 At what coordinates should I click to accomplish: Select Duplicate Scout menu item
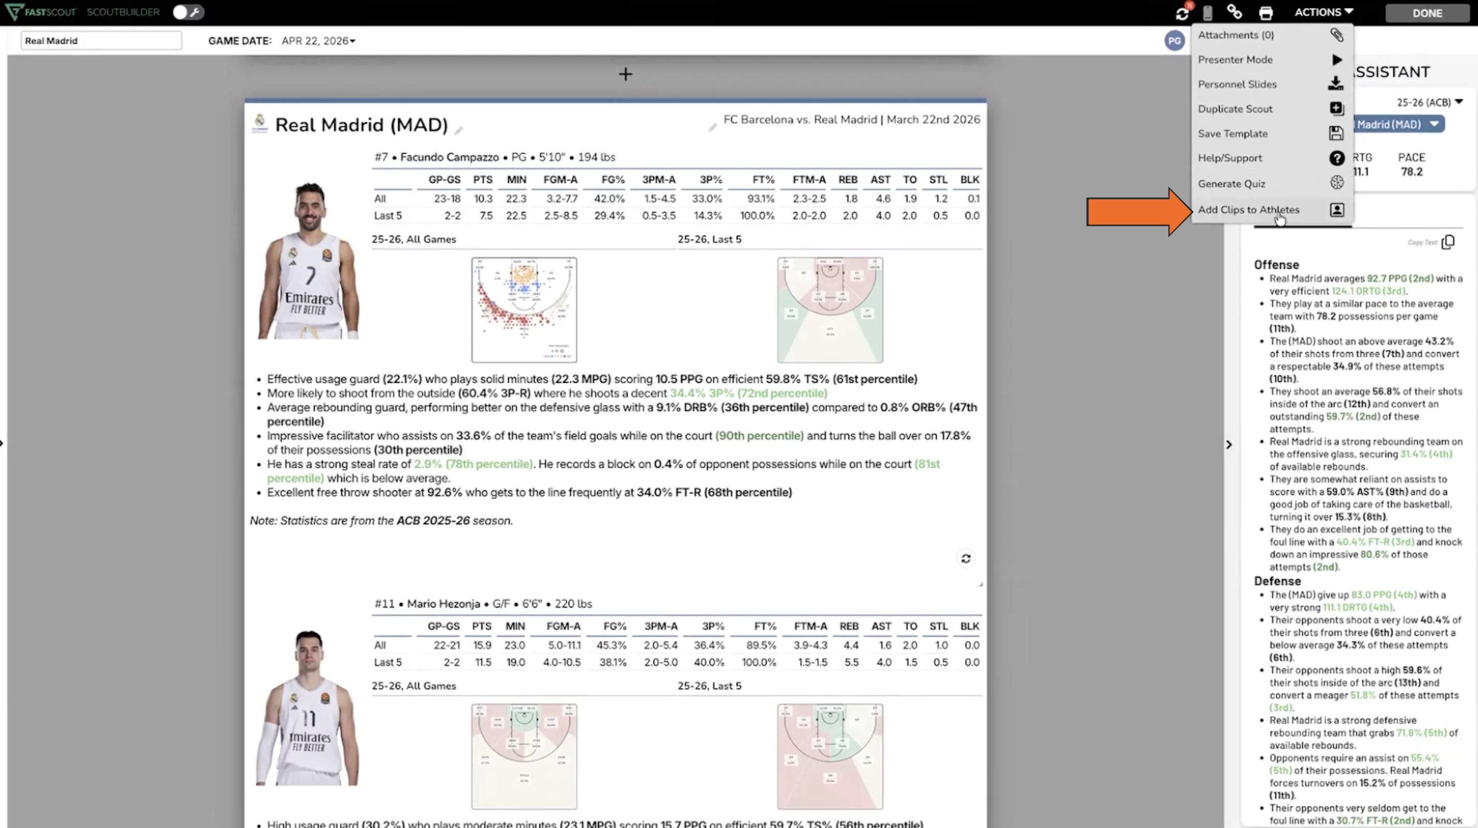point(1272,109)
